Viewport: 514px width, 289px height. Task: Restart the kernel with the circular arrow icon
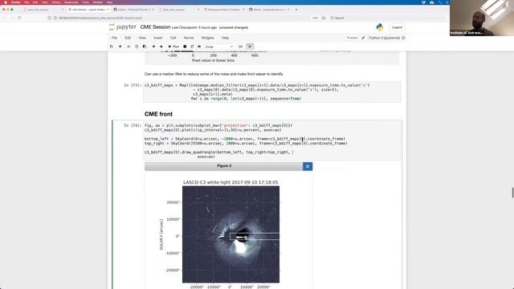click(x=192, y=47)
